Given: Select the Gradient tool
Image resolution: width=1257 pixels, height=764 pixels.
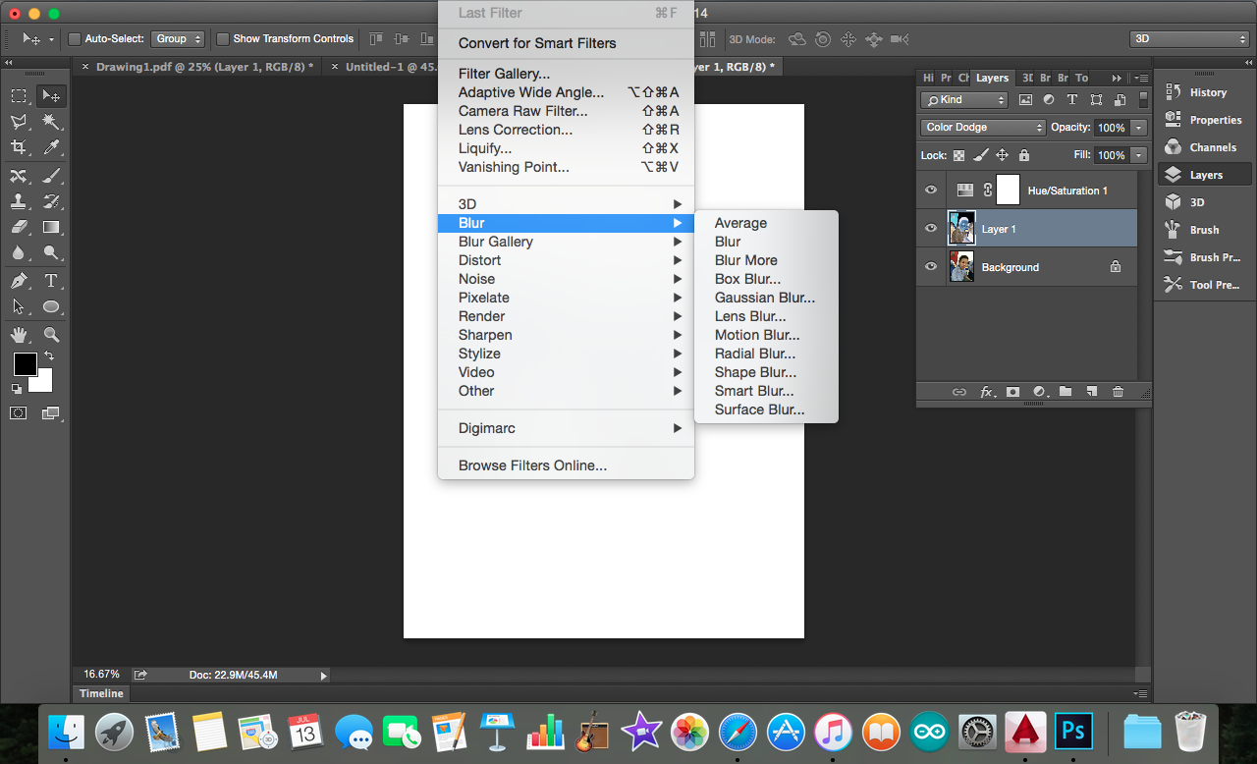Looking at the screenshot, I should pyautogui.click(x=51, y=227).
